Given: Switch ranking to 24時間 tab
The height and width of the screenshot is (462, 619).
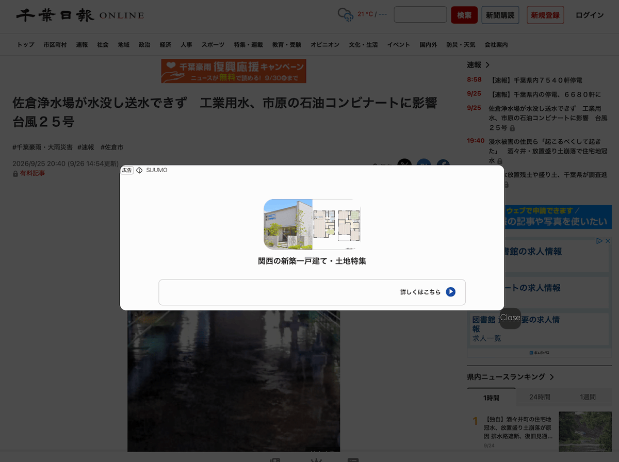Looking at the screenshot, I should tap(540, 397).
